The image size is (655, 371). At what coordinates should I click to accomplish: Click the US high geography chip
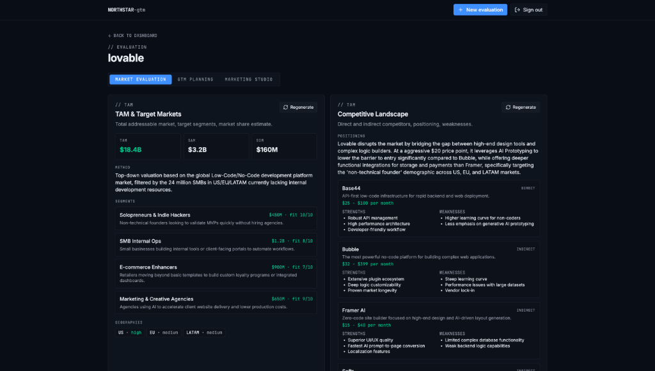coord(130,333)
